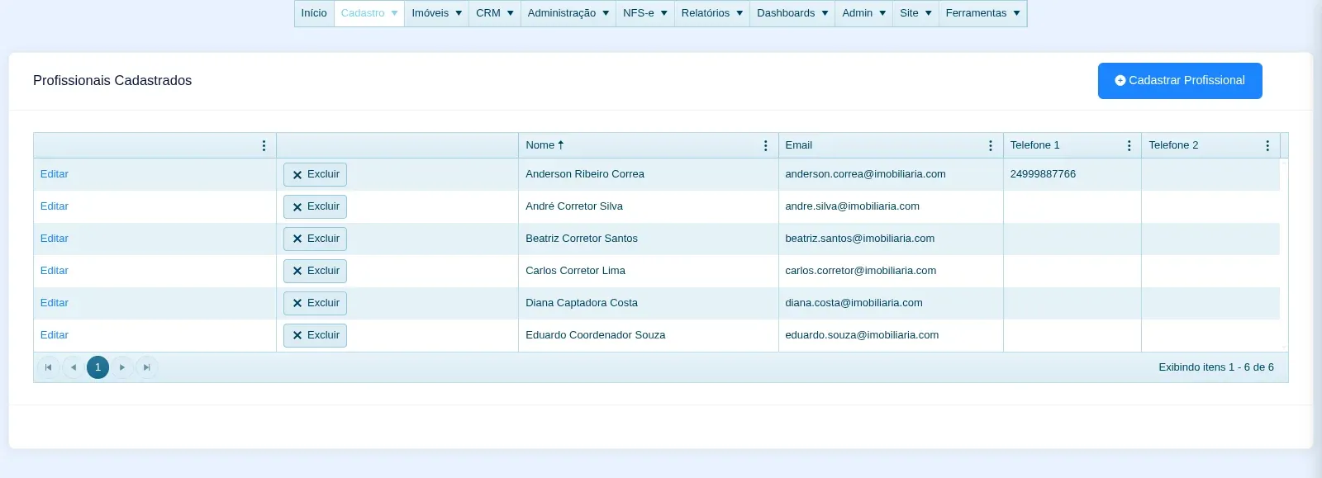
Task: Expand Cadastro dropdown menu
Action: pos(369,13)
